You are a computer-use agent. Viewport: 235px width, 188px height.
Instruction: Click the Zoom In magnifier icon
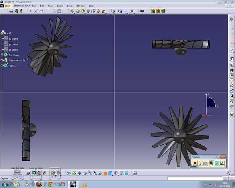[89, 173]
